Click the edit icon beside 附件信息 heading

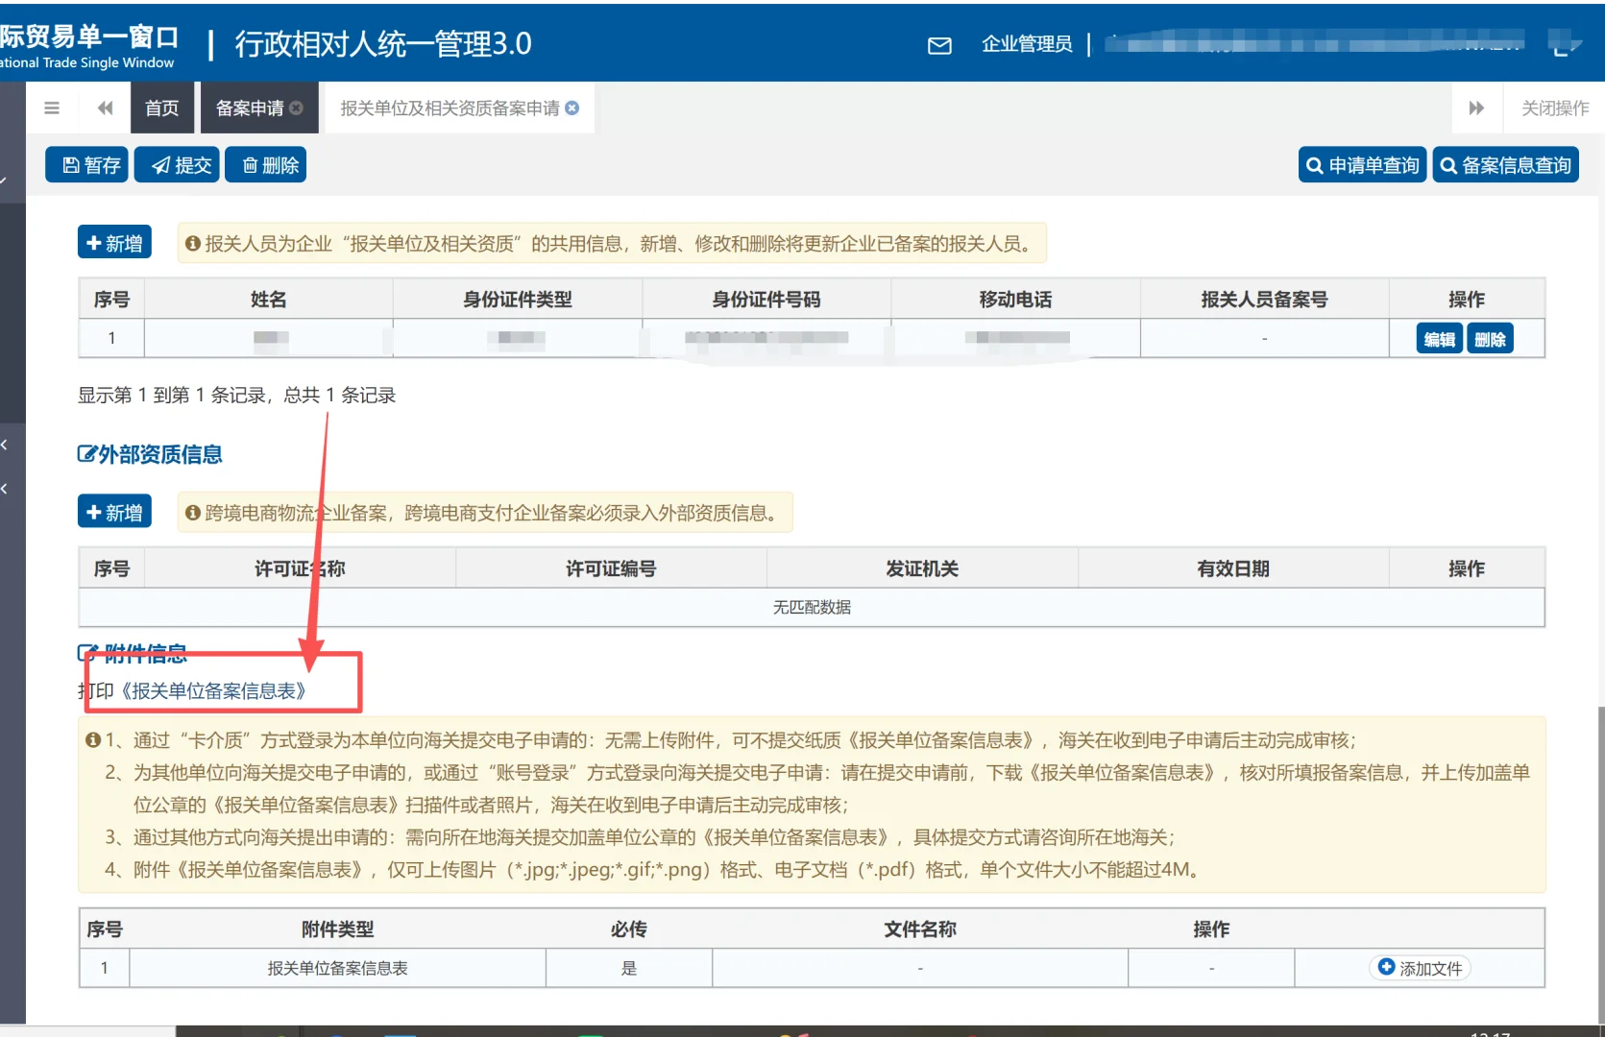pos(89,651)
